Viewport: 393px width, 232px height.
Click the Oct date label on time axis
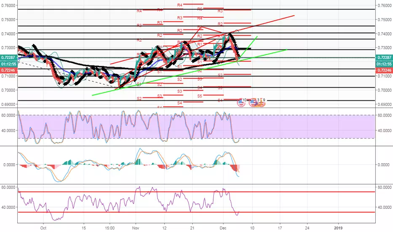[43, 228]
